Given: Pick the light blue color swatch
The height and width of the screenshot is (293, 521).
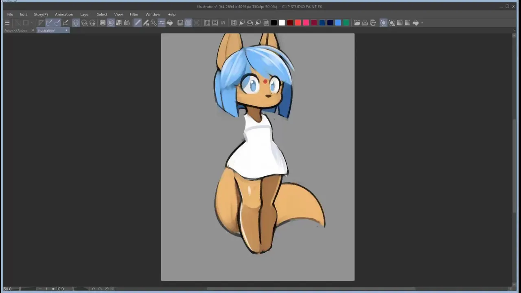Looking at the screenshot, I should tap(338, 23).
